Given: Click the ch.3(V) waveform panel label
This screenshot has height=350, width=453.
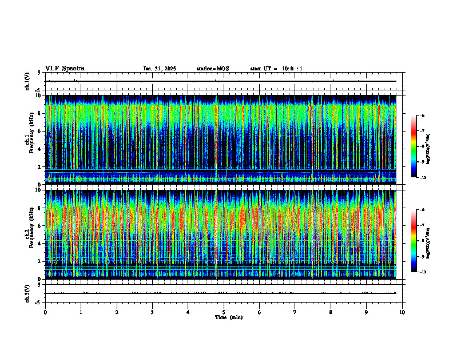Looking at the screenshot, I should click(27, 293).
